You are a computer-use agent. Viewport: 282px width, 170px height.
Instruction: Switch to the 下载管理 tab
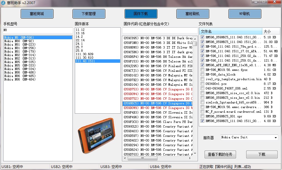[89, 14]
